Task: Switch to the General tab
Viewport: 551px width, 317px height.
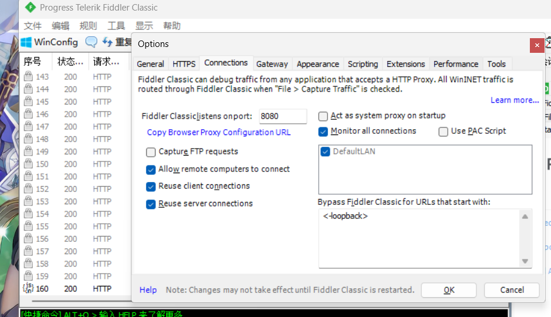Action: click(x=150, y=64)
